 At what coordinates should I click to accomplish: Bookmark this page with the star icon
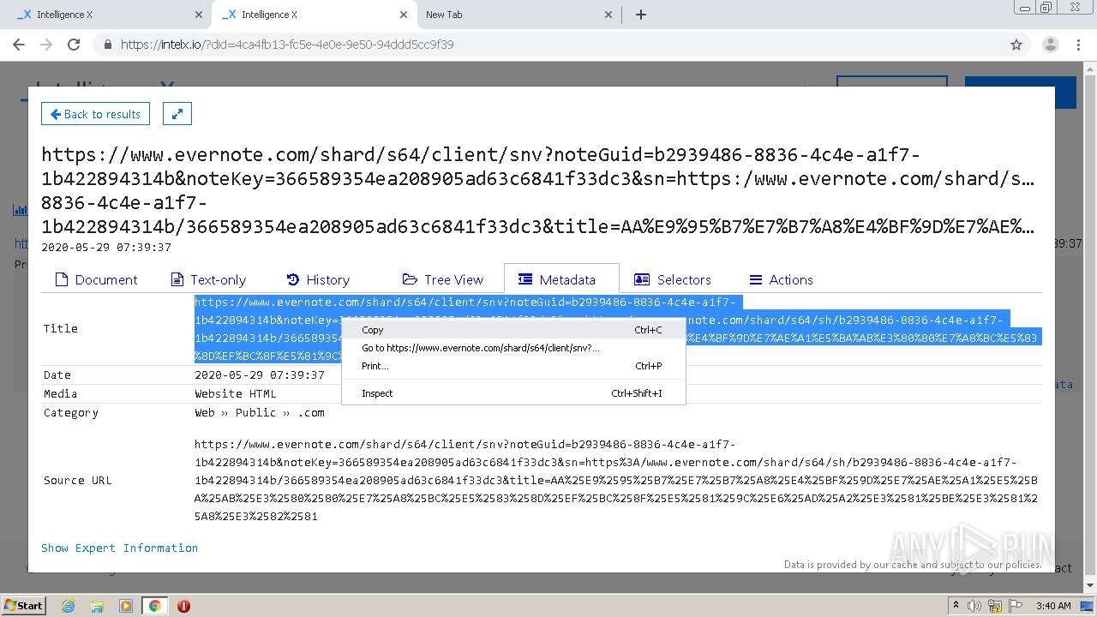coord(1016,45)
